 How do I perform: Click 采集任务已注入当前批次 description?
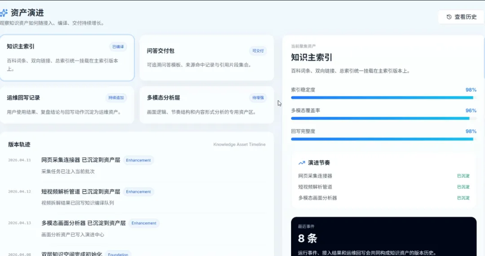point(68,171)
